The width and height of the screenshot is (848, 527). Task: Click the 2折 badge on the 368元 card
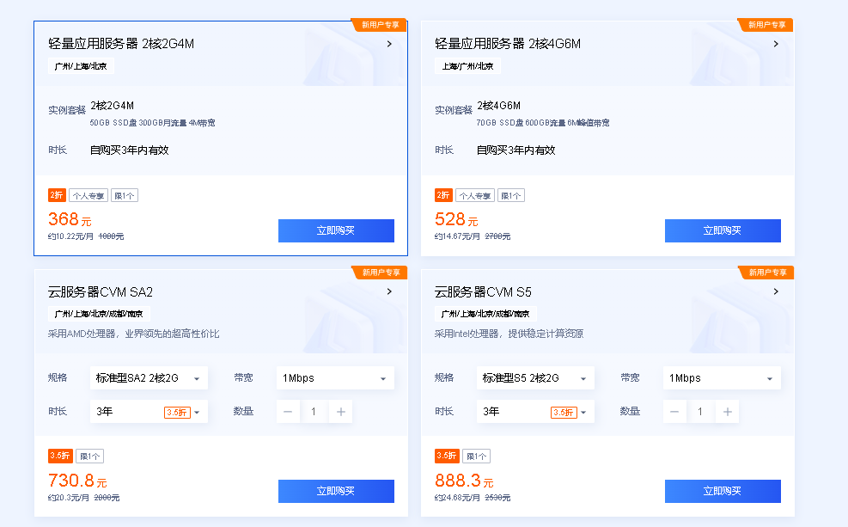[x=57, y=195]
